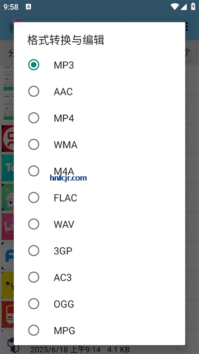
Task: Select the WAV format option
Action: click(x=34, y=224)
